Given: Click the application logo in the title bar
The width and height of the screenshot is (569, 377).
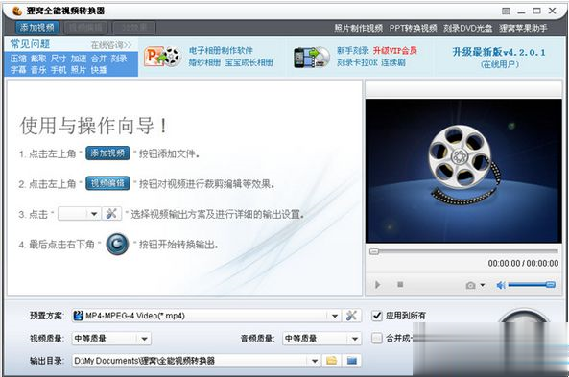Looking at the screenshot, I should click(17, 11).
